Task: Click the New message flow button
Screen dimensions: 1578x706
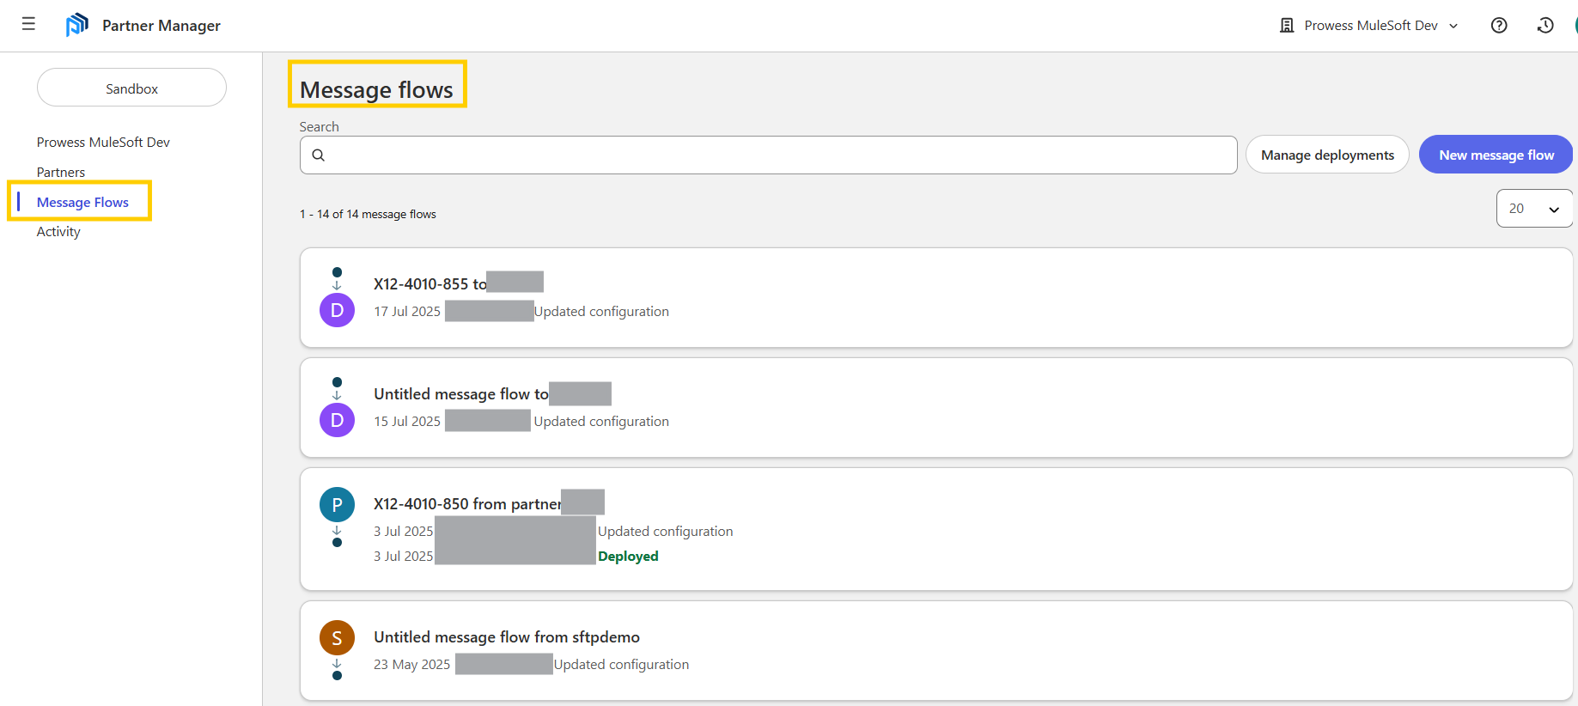Action: click(1496, 155)
